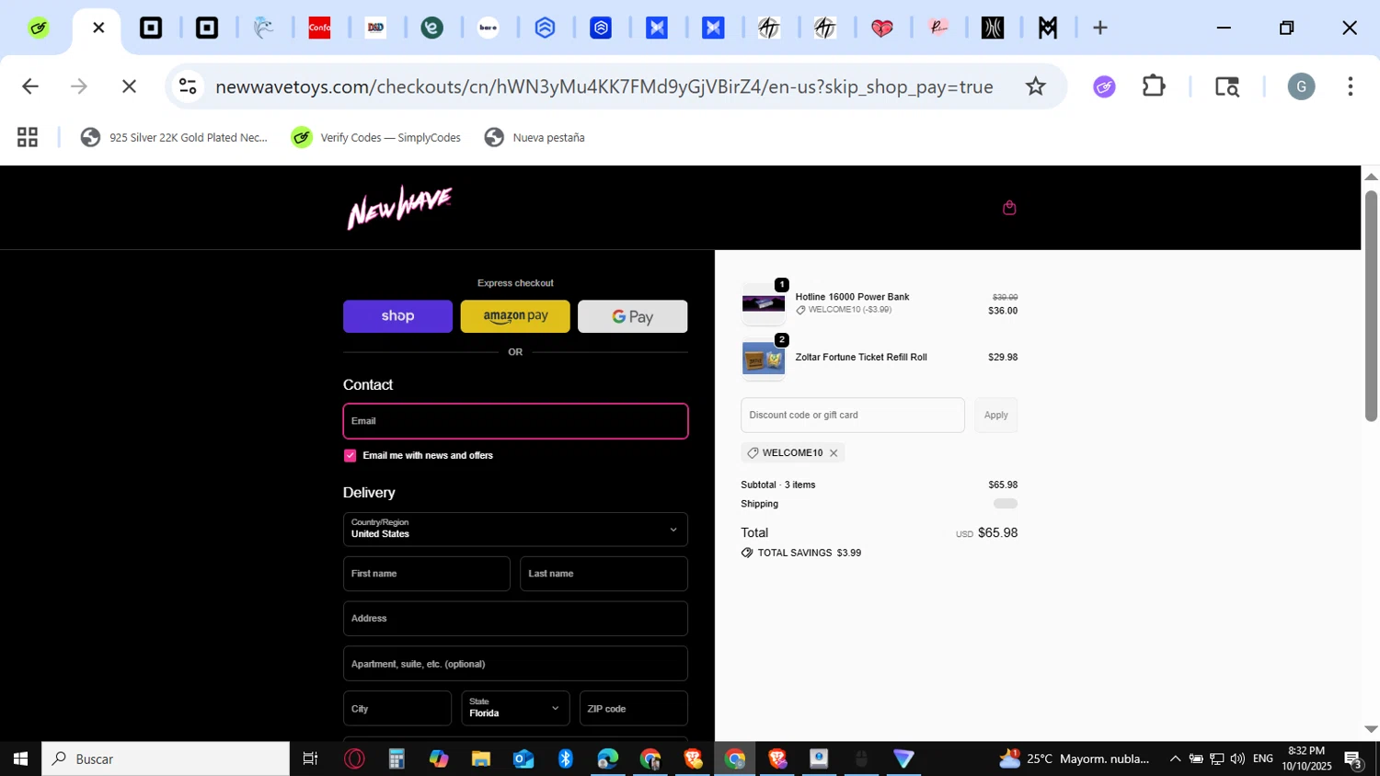Open the Country/Region dropdown
1380x776 pixels.
click(x=515, y=530)
